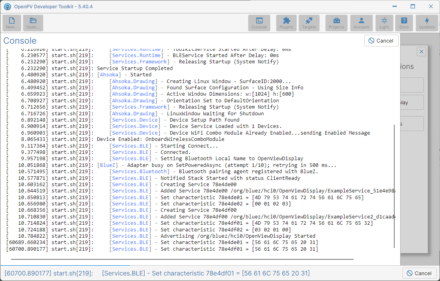Select the 'Connected.' log line

click(99, 152)
